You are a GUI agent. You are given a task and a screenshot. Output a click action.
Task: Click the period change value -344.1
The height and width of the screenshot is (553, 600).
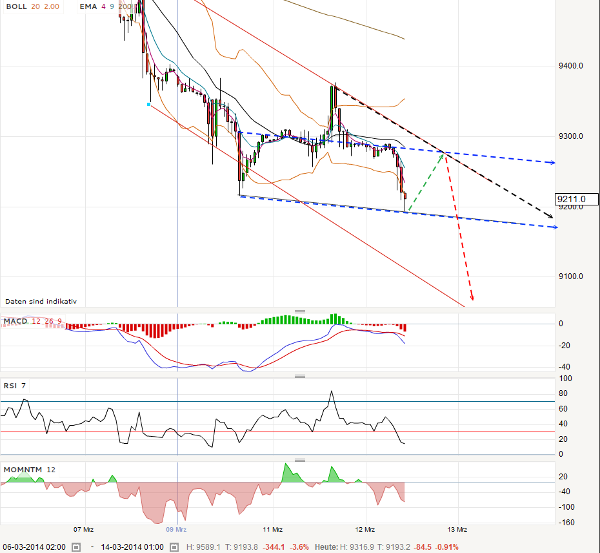click(273, 547)
